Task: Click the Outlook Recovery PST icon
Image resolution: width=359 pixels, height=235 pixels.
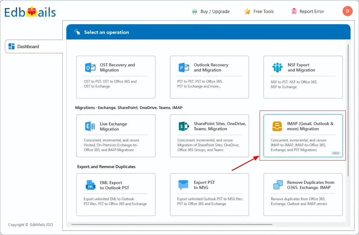Action: [184, 68]
